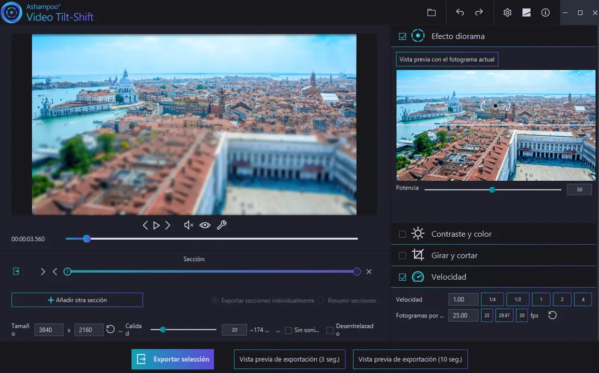Viewport: 599px width, 373px height.
Task: Set section end with left chevron
Action: tap(55, 272)
